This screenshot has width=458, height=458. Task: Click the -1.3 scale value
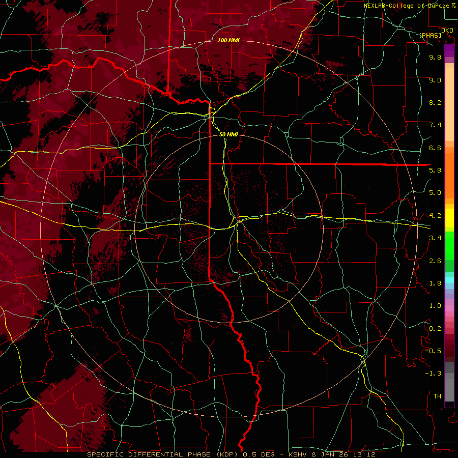433,374
